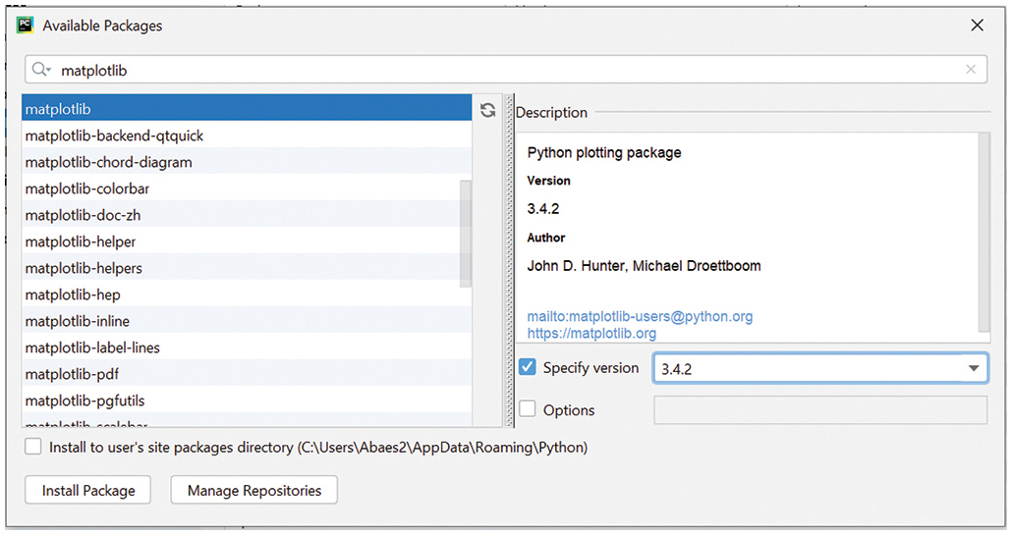Viewport: 1012px width, 535px height.
Task: Select the matplotlib-pdf package
Action: (72, 374)
